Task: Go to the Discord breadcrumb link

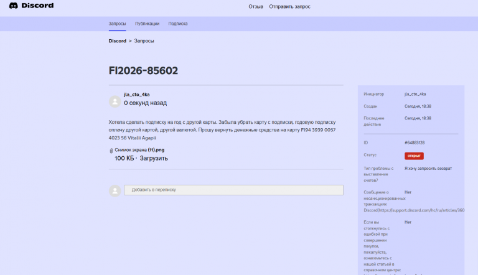Action: click(118, 41)
